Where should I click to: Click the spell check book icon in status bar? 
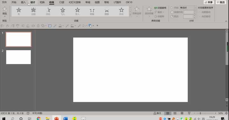click(28, 113)
